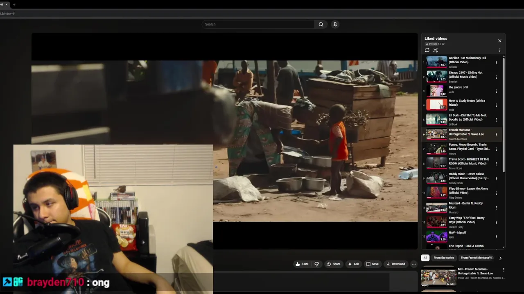Play the jandro of it thumbnail

437,91
